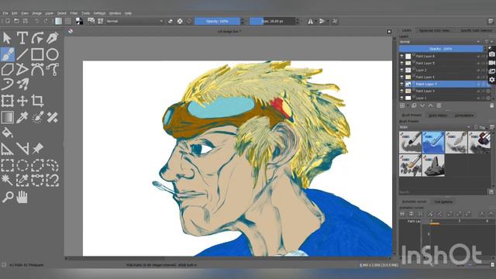Select the Rectangular Selection tool

click(x=7, y=165)
